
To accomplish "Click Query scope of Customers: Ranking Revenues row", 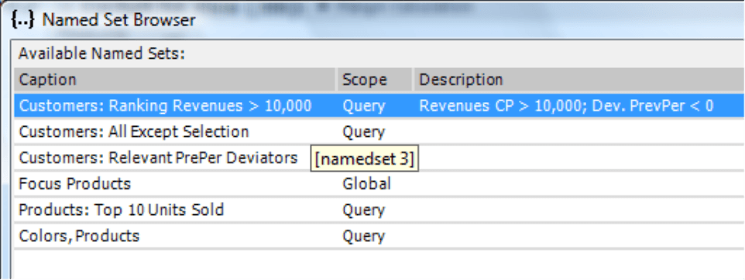I will [x=363, y=106].
